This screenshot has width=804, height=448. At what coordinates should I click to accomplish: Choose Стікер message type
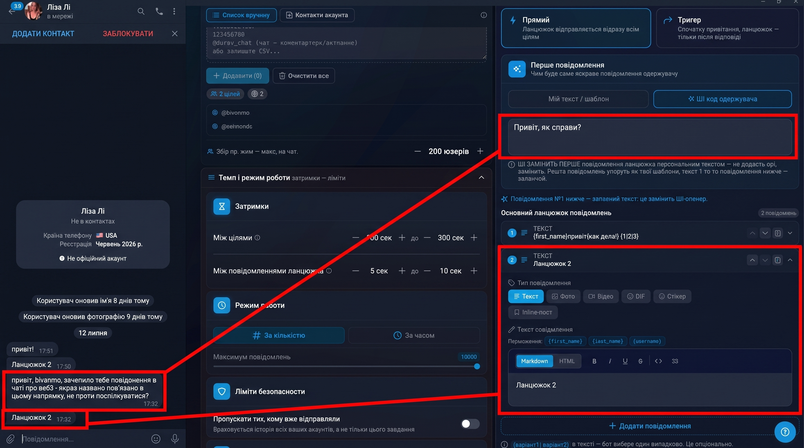pos(672,296)
